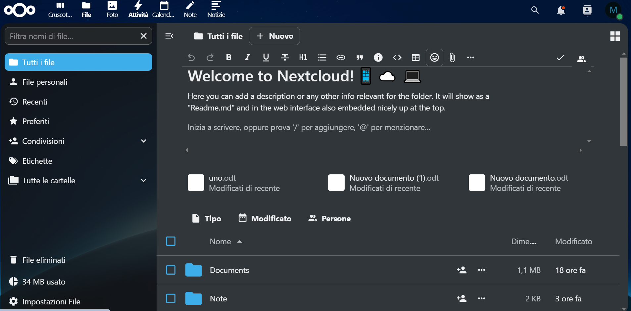Open the Note row actions menu

click(481, 298)
